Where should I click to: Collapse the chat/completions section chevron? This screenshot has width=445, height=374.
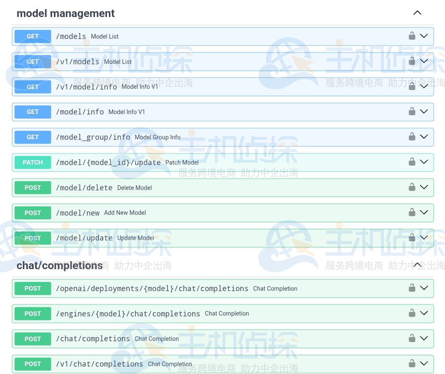click(x=417, y=265)
